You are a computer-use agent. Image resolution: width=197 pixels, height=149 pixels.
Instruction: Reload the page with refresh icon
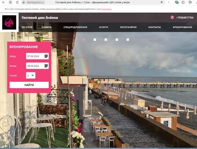tap(17, 2)
